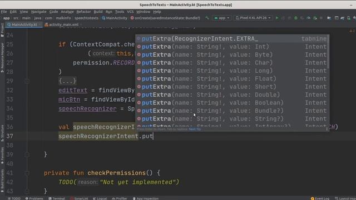Click the Make Project hammer icon

tap(207, 18)
